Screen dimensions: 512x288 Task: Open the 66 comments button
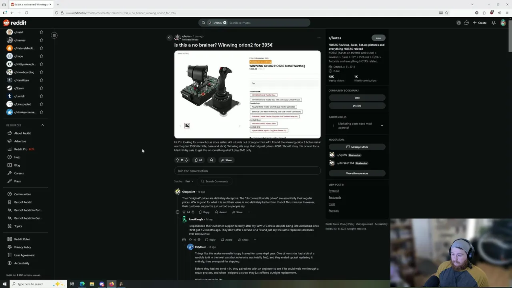point(198,160)
